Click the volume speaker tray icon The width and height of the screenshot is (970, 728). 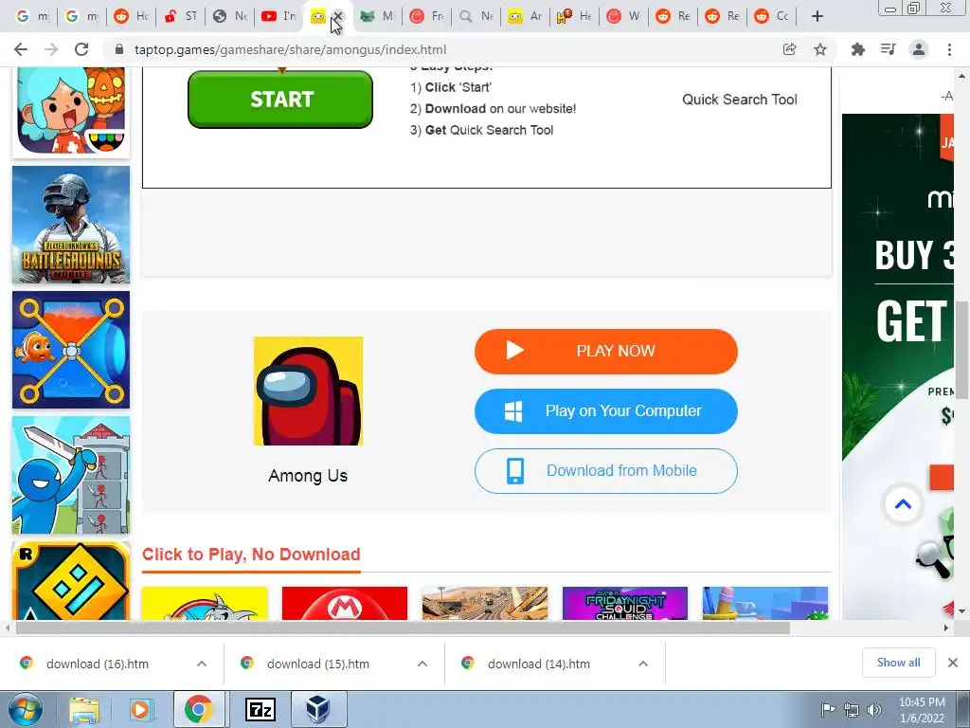click(874, 709)
